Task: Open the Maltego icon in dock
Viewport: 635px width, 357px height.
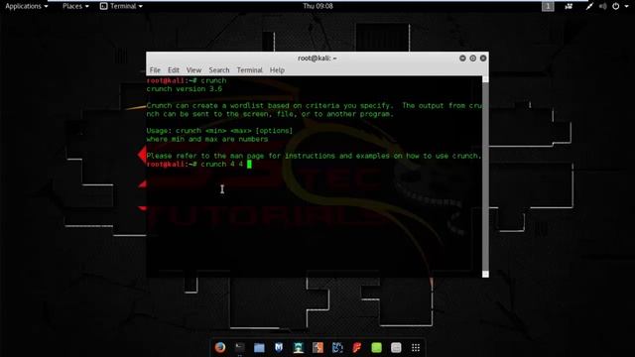Action: [x=337, y=348]
